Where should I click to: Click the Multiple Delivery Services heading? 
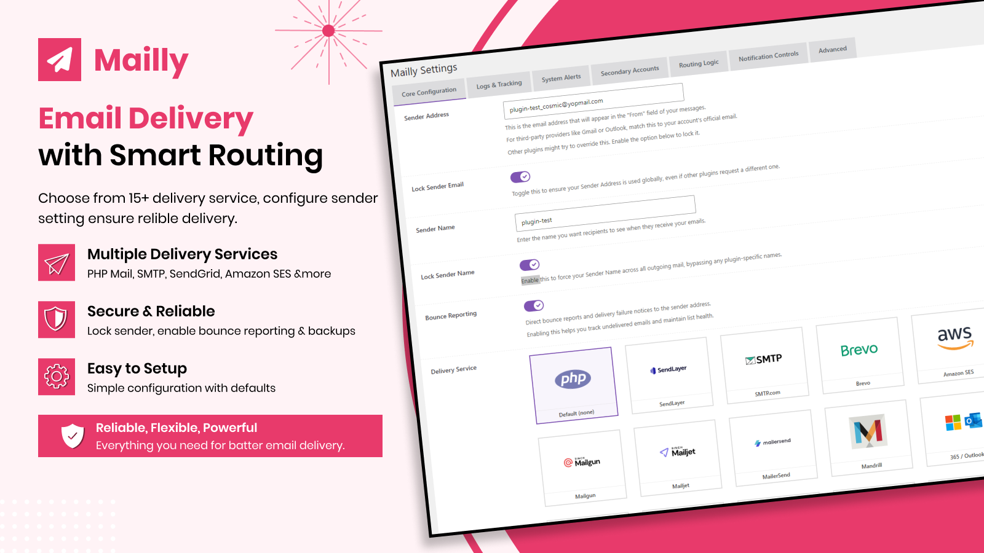point(182,254)
